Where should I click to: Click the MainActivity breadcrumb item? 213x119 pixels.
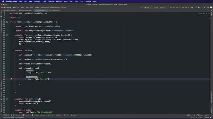tap(55, 7)
